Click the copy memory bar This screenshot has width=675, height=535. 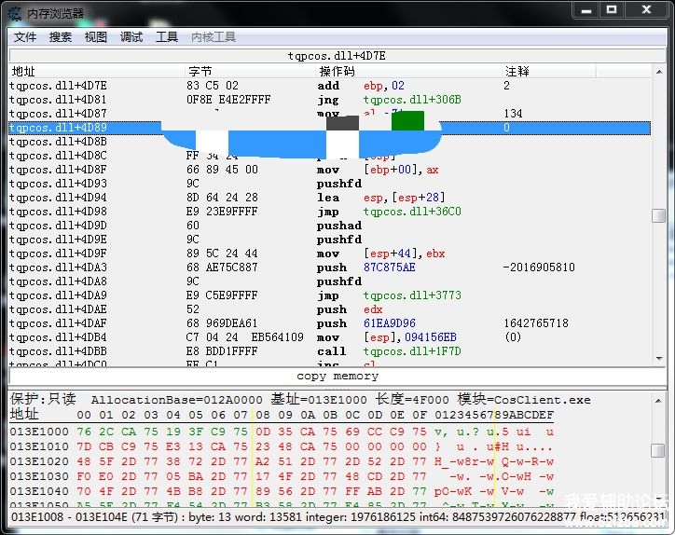(337, 377)
